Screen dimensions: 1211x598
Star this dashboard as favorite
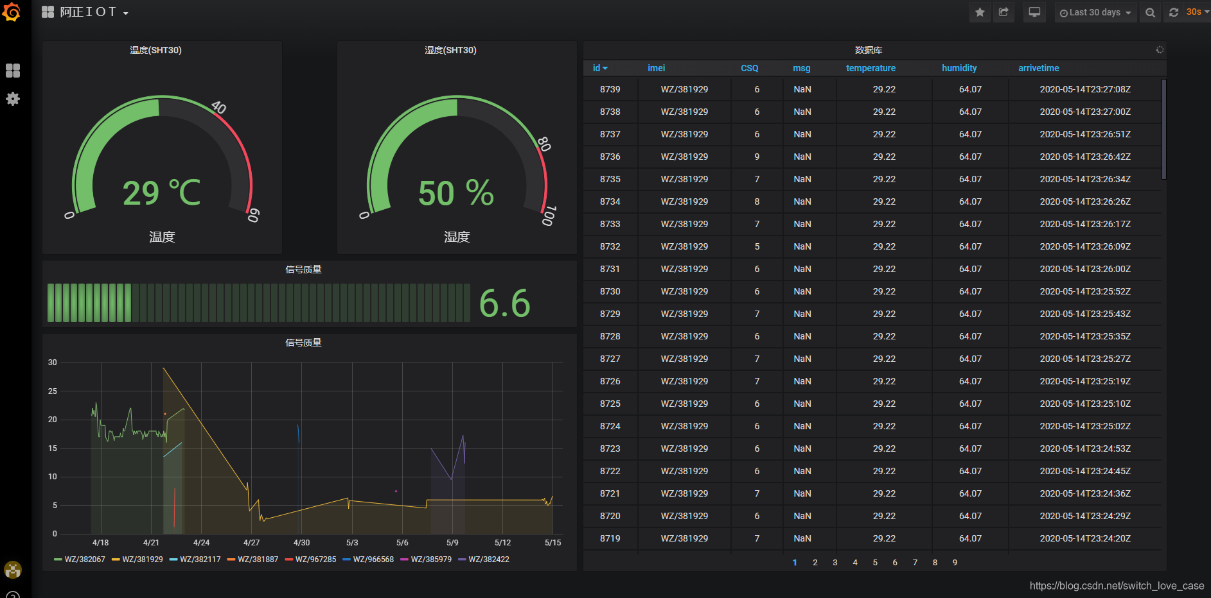click(x=980, y=12)
